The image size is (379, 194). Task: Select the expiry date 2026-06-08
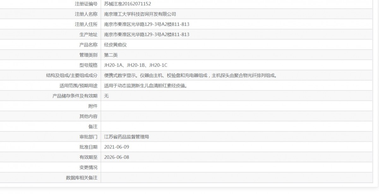click(x=117, y=157)
